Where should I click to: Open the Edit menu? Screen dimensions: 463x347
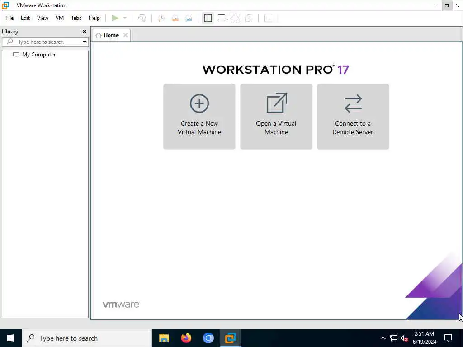pos(25,18)
